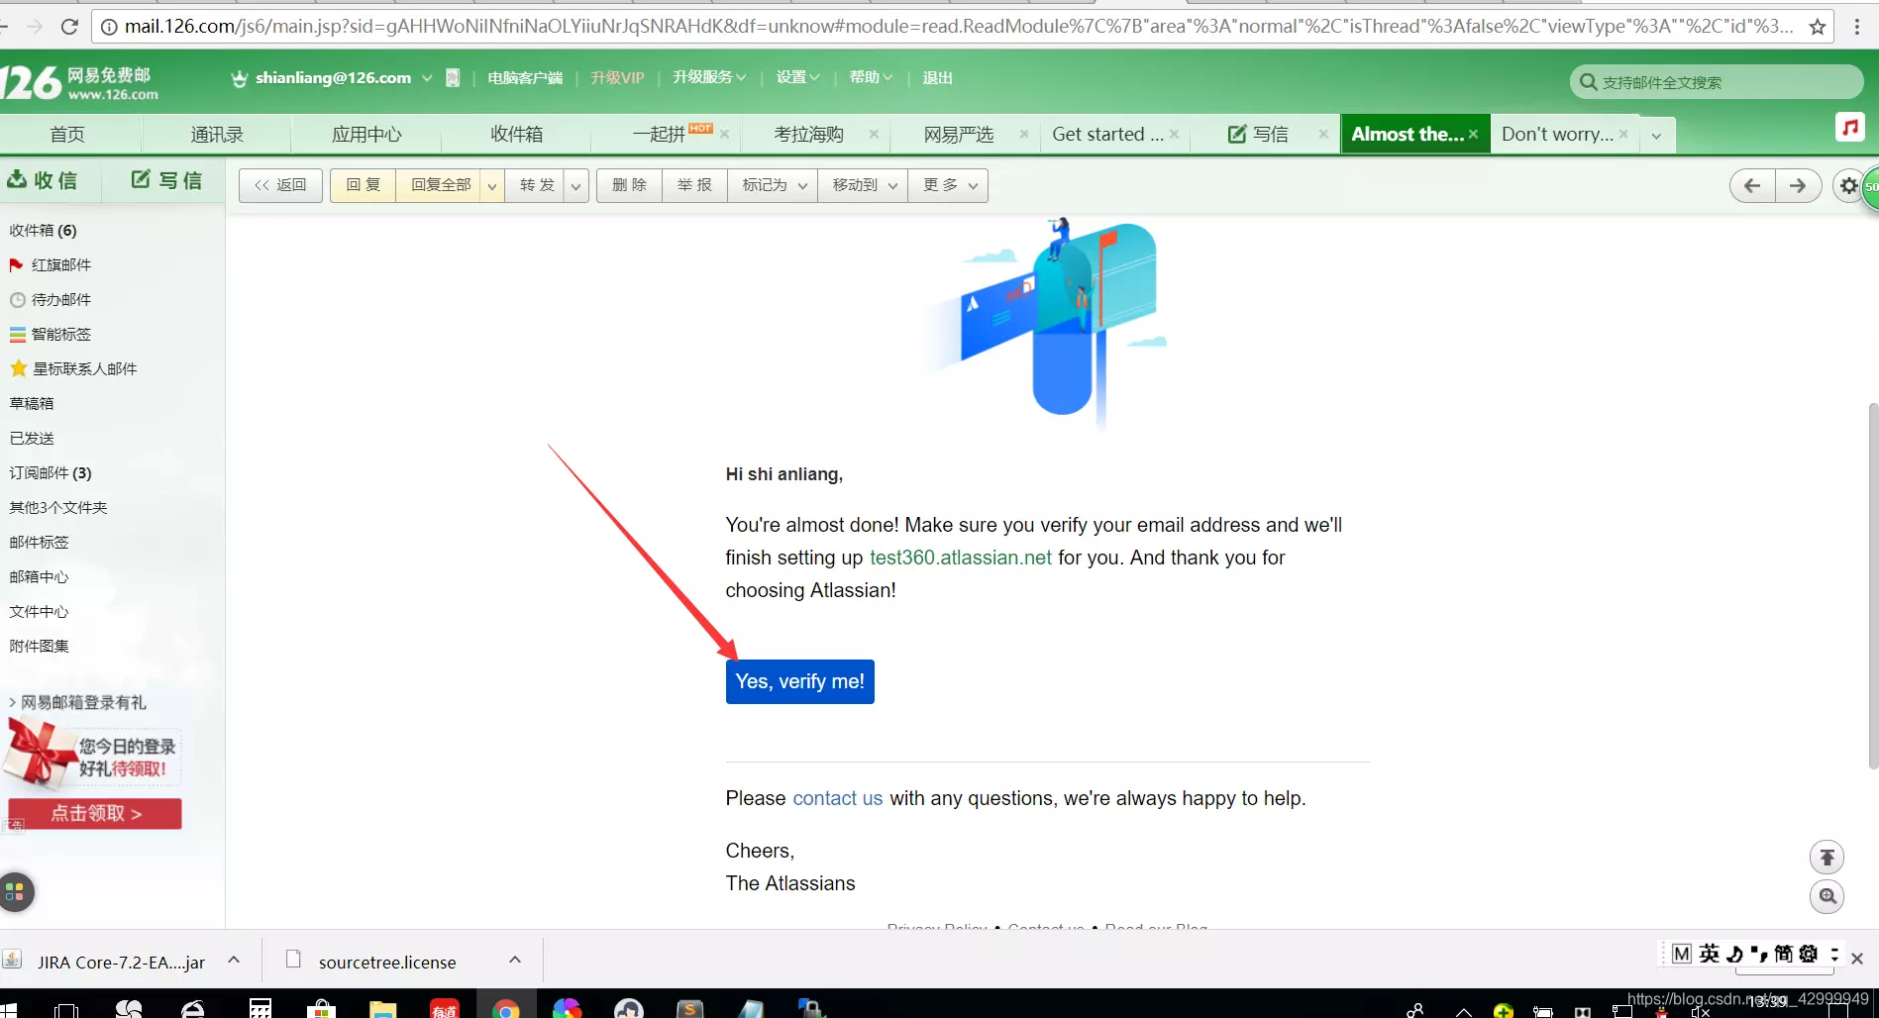The image size is (1879, 1018).
Task: Click the 删除 delete button
Action: (629, 185)
